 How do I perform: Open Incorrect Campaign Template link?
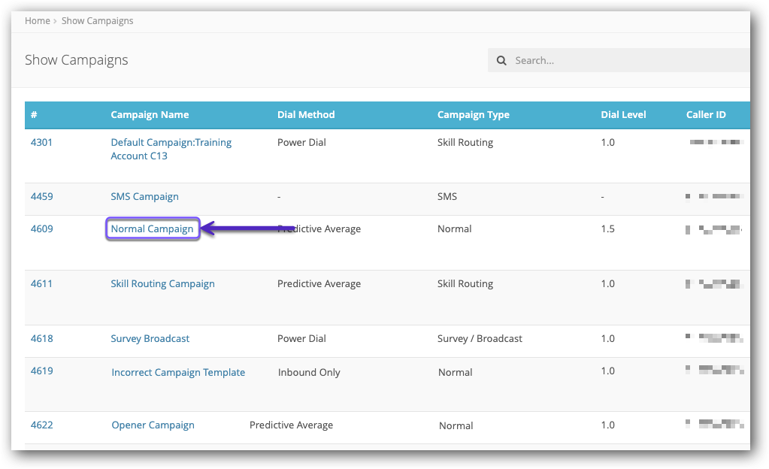[178, 373]
